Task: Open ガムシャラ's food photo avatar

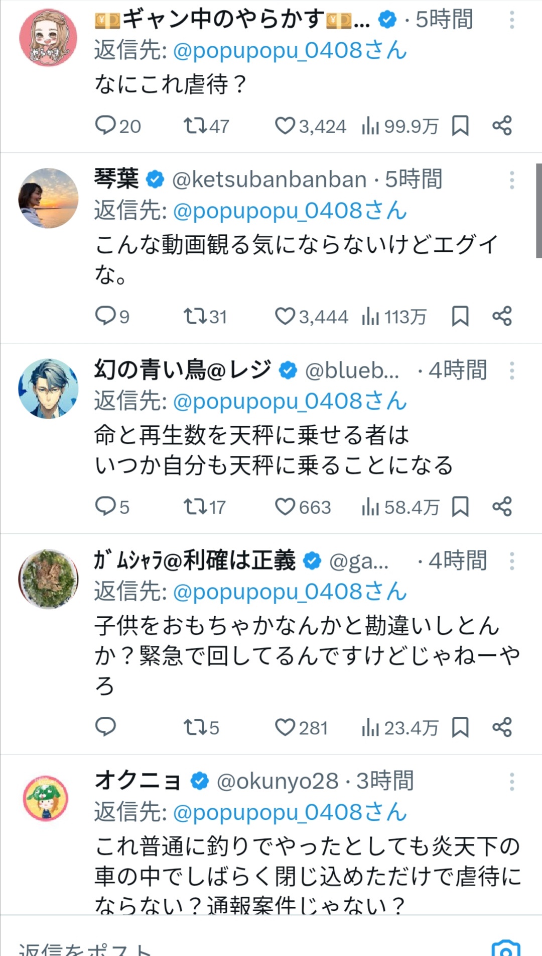Action: click(48, 579)
